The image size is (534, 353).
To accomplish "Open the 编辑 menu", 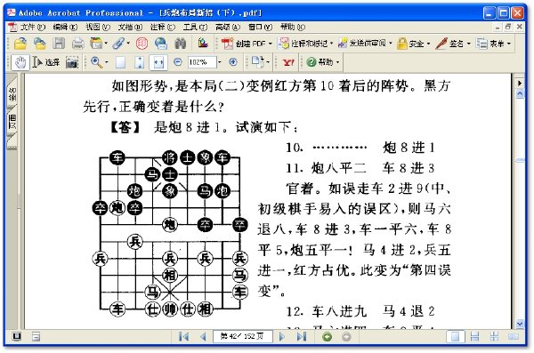I will tap(65, 27).
